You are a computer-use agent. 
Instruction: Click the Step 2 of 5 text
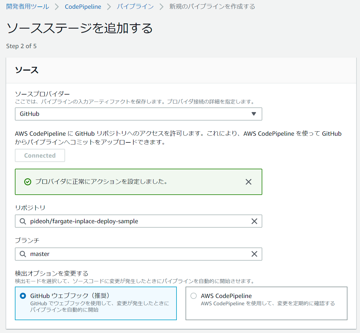tap(21, 46)
